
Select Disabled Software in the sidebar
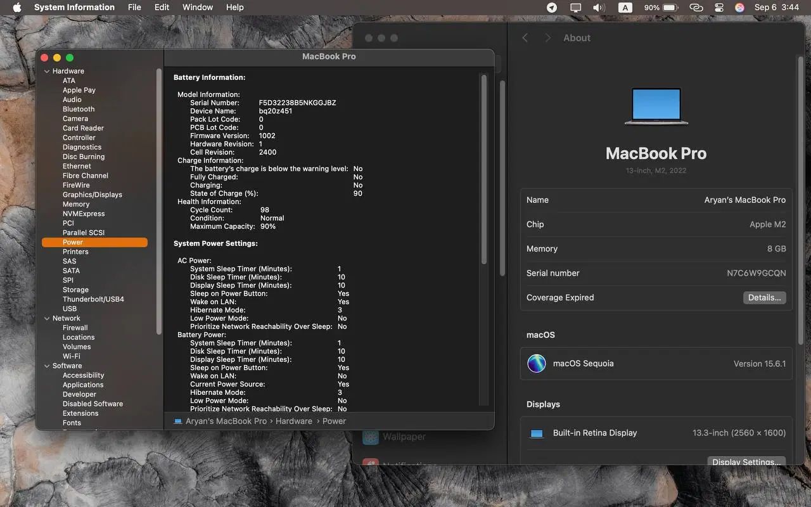(93, 404)
